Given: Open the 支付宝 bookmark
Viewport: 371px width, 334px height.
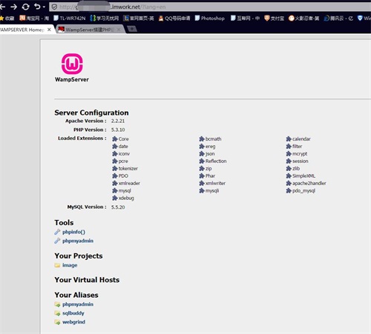Looking at the screenshot, I should 274,19.
